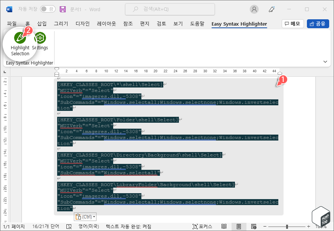Toggle the AutoSave (자동 저장) switch

point(48,9)
